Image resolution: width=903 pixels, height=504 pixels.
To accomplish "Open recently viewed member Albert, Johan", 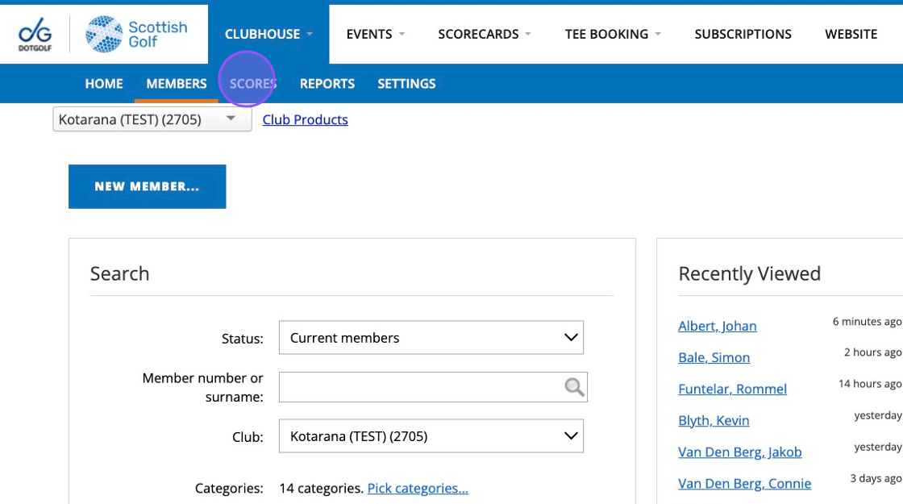I will [x=717, y=326].
